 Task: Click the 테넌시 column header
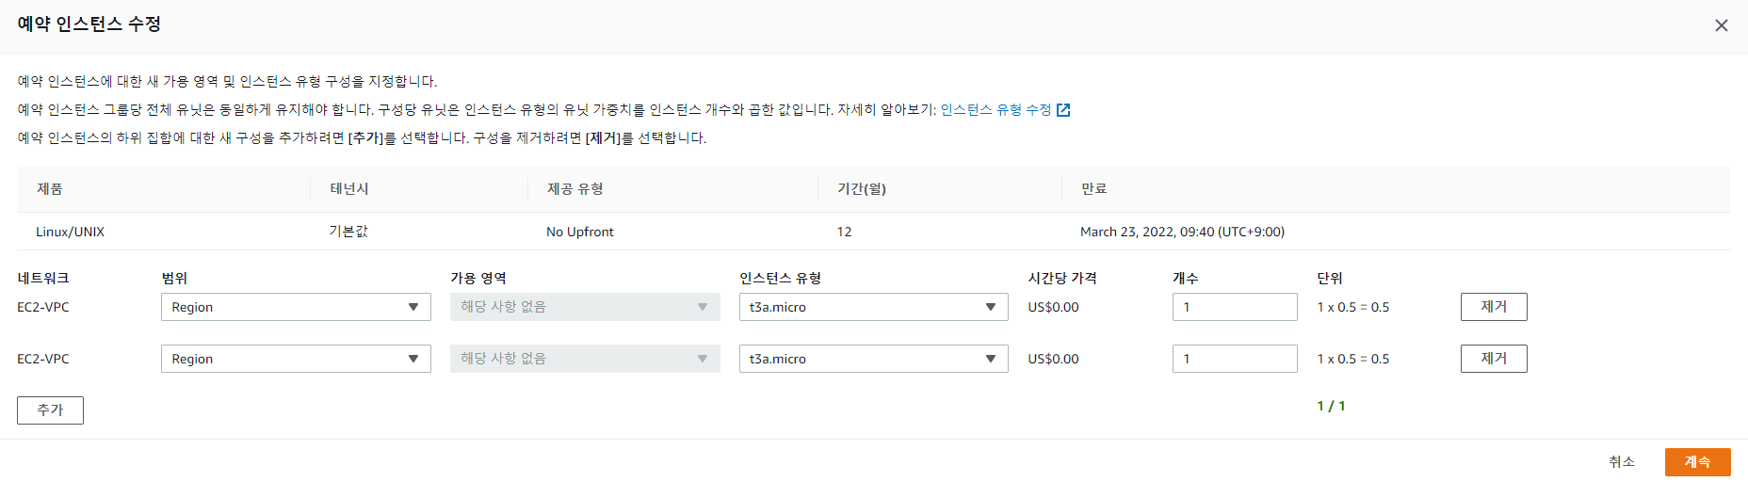349,189
